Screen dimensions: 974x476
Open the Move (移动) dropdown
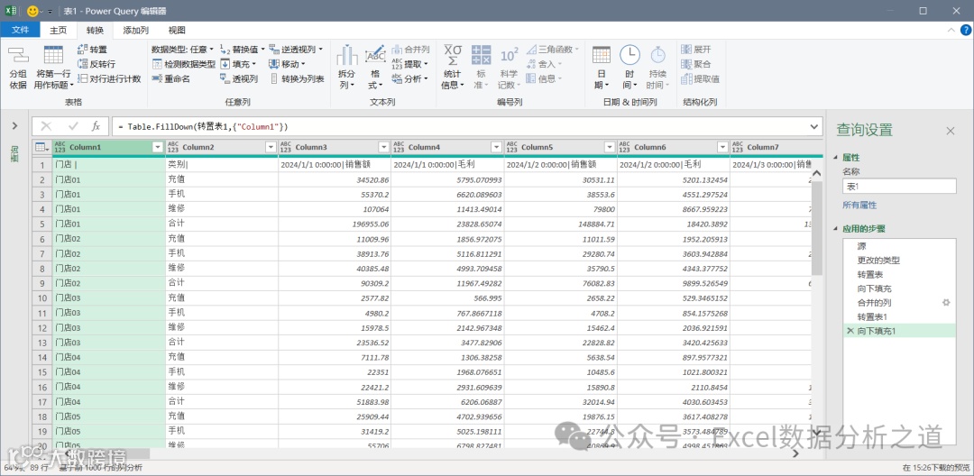coord(287,64)
